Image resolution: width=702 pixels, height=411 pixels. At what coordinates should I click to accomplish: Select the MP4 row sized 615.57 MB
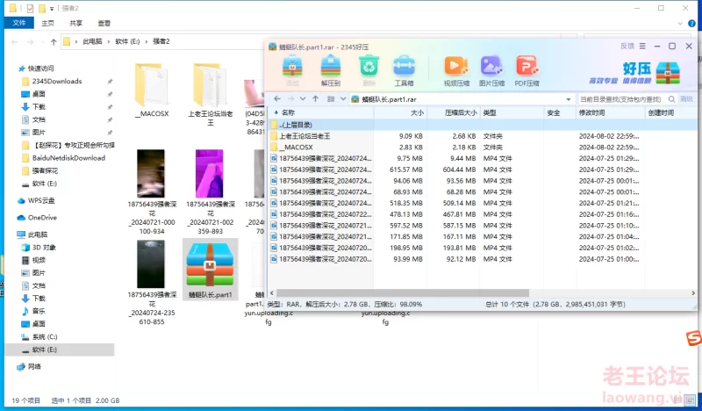coord(482,169)
